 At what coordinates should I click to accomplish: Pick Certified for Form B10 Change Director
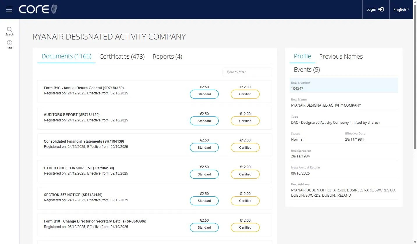point(245,227)
